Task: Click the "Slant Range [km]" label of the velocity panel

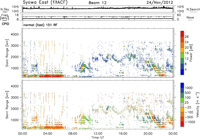Action: point(7,105)
